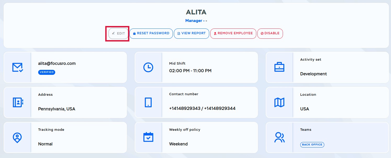Click Remove Employee button
This screenshot has width=391, height=158.
click(233, 33)
